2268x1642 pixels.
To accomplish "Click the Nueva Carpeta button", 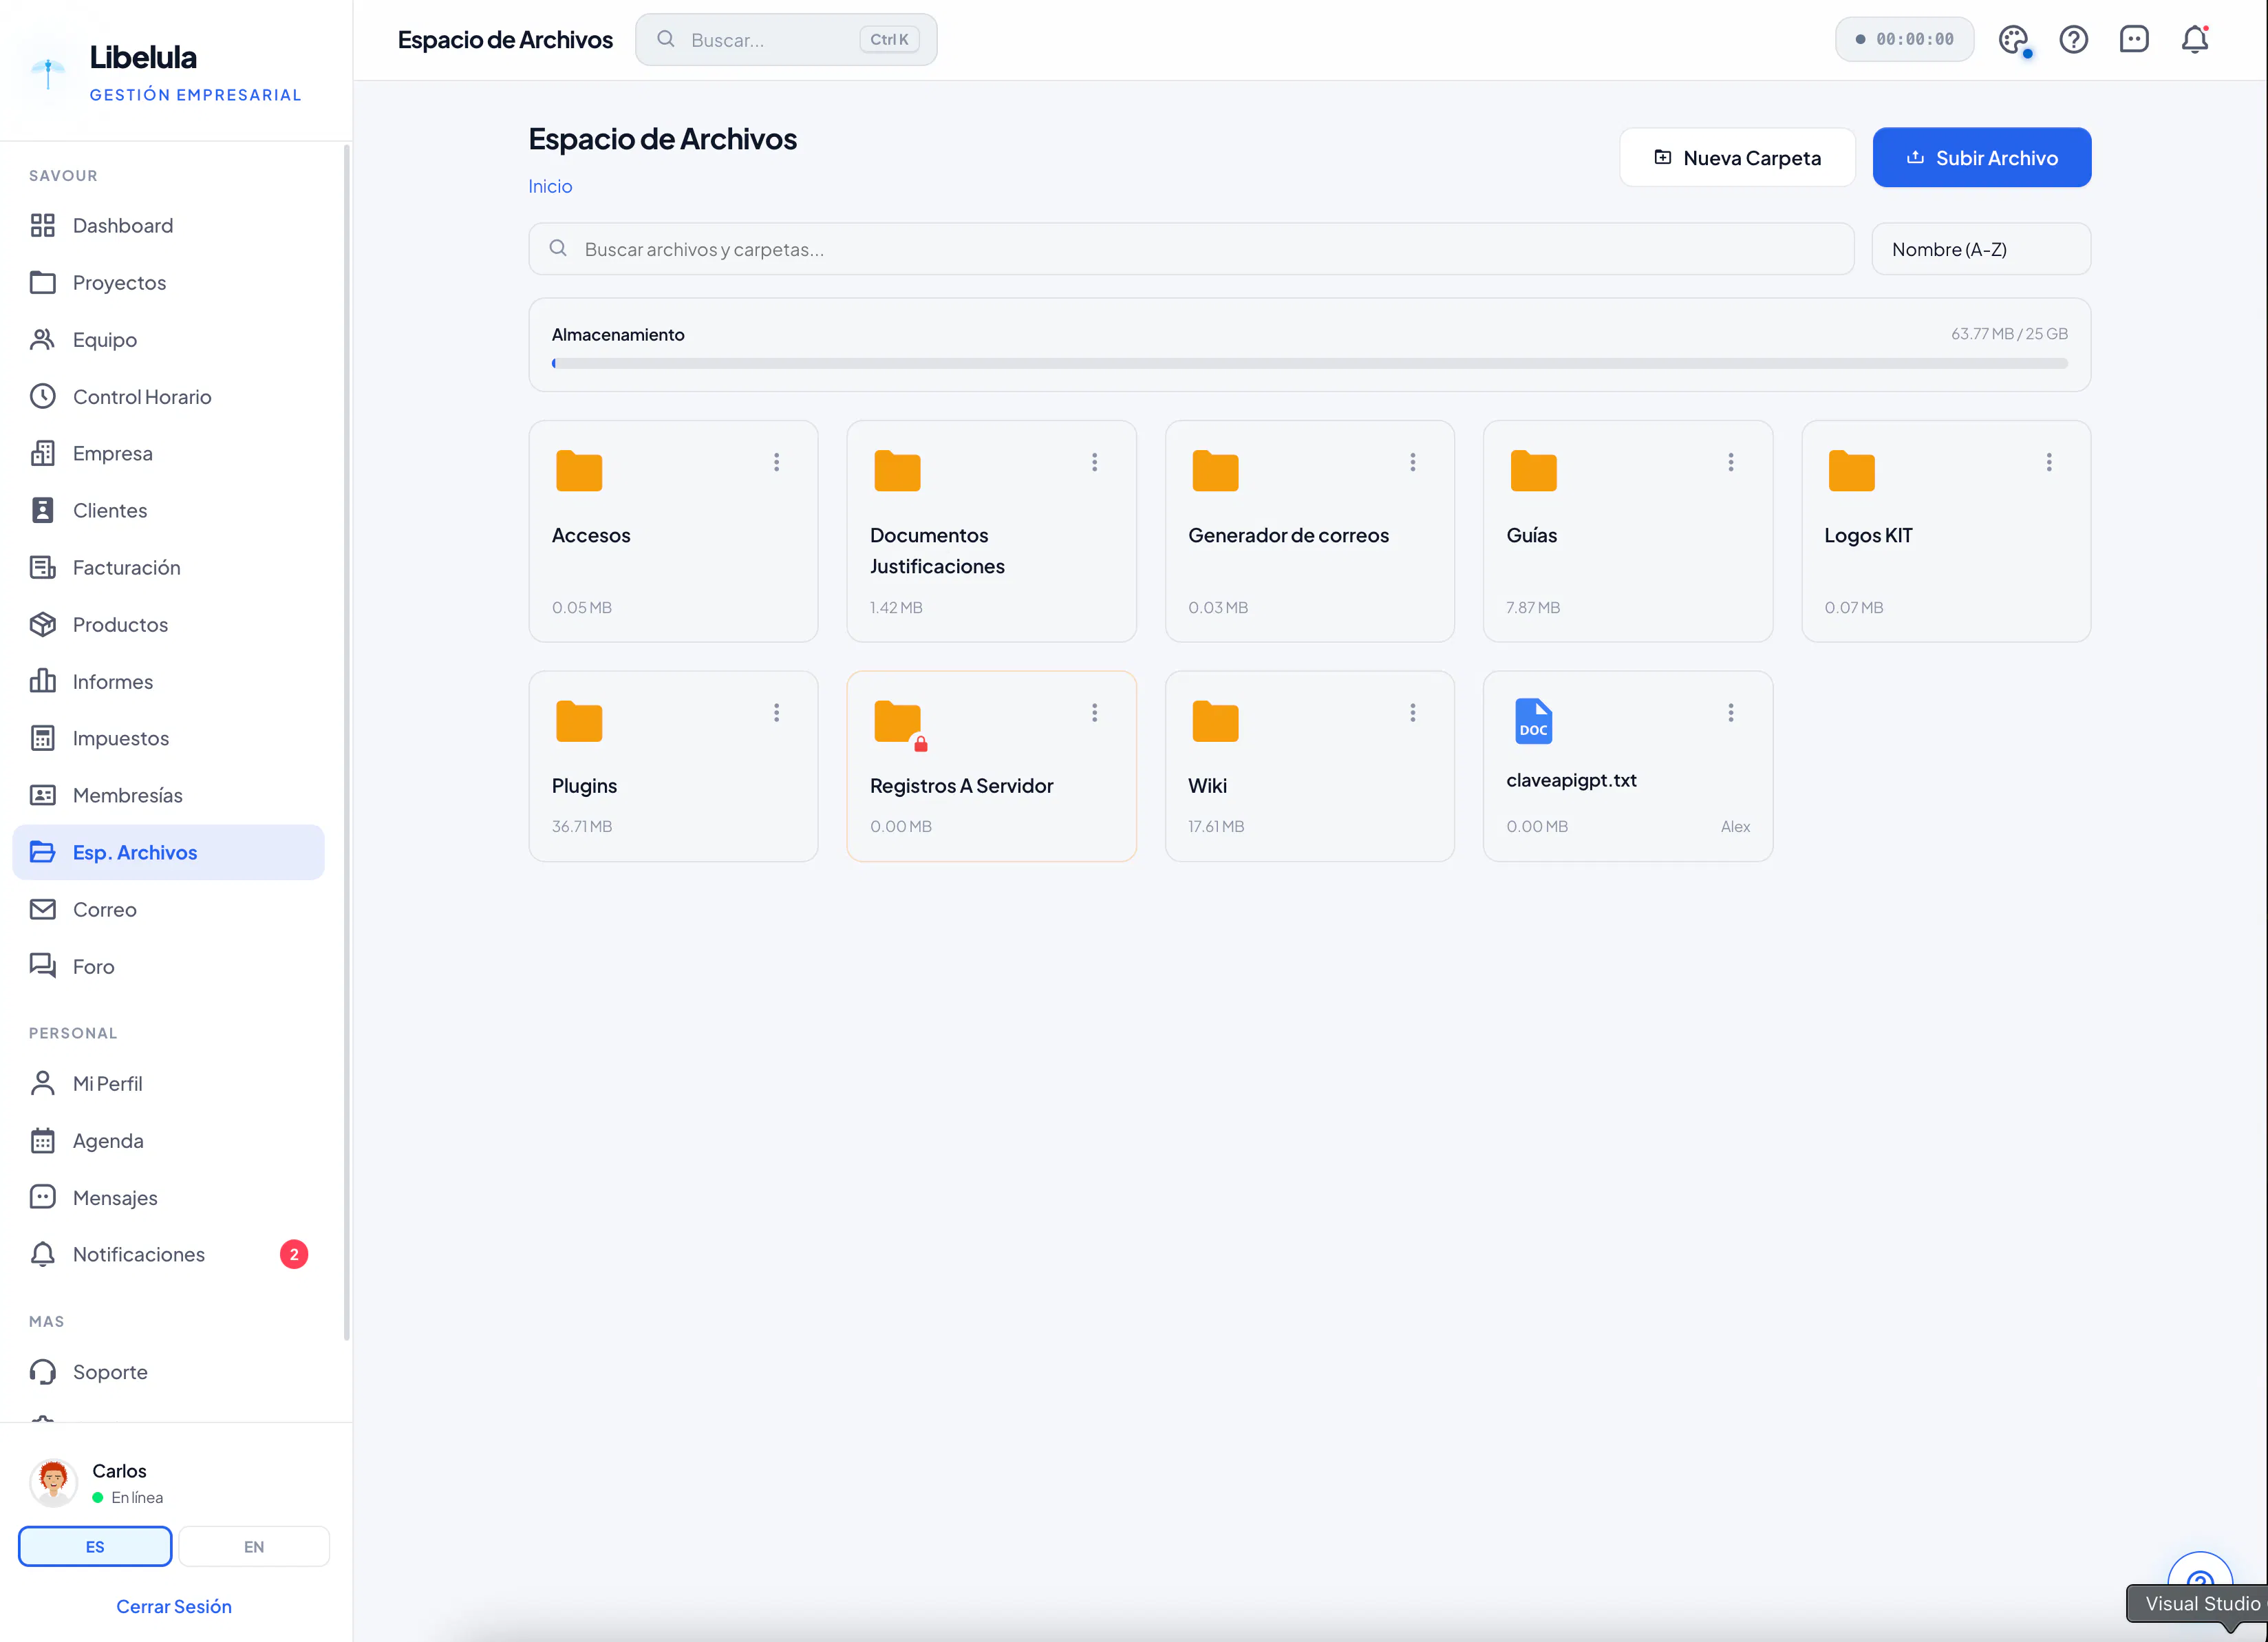I will [1737, 158].
